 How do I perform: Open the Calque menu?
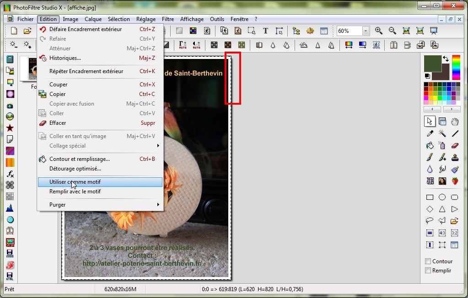click(93, 19)
